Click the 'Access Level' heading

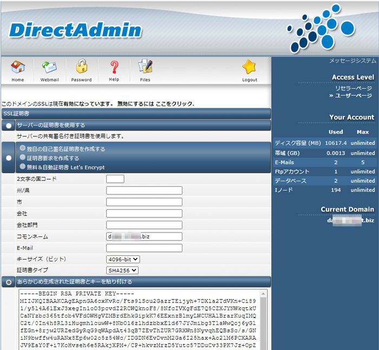(353, 77)
